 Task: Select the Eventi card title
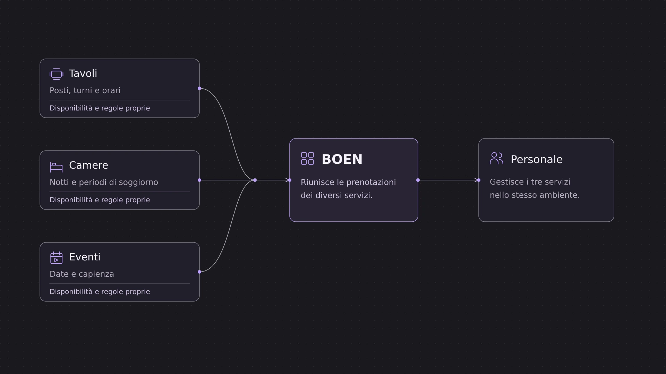tap(85, 257)
